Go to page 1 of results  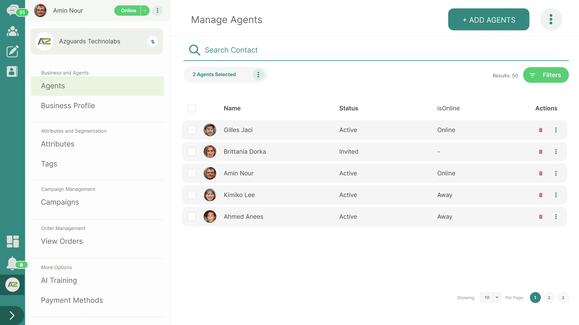pos(535,298)
